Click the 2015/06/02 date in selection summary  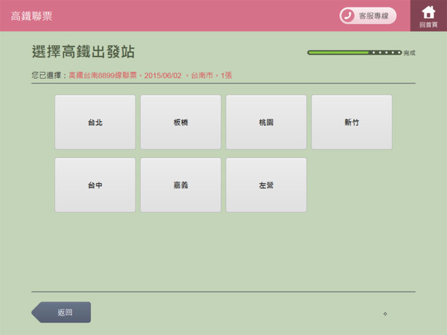click(163, 75)
